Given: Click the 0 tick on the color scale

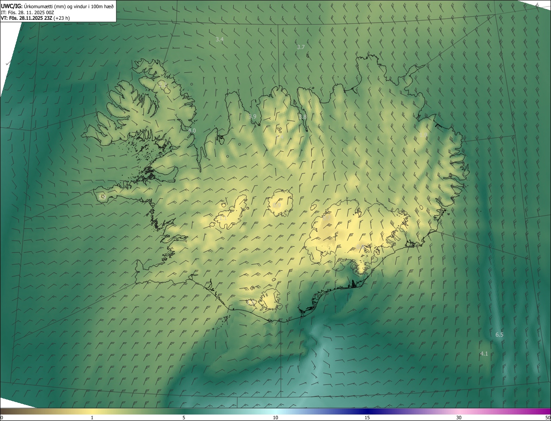Looking at the screenshot, I should pyautogui.click(x=2, y=418).
